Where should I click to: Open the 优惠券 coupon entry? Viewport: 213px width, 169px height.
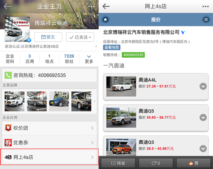point(49,143)
